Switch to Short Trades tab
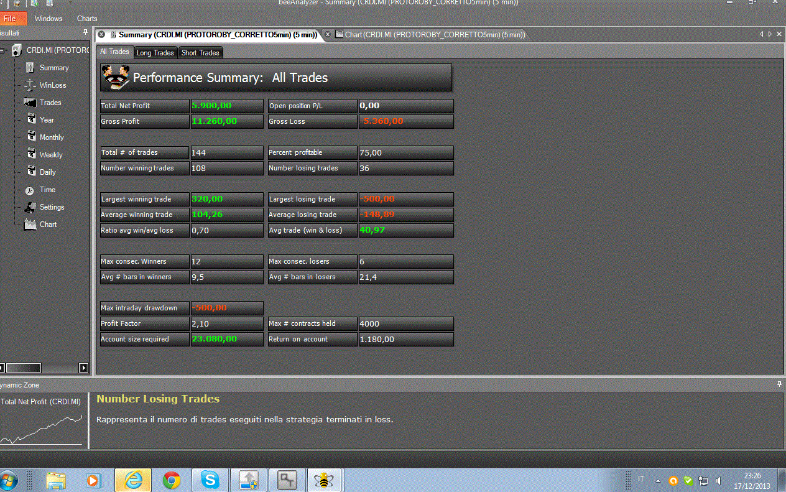The image size is (786, 492). (x=200, y=53)
